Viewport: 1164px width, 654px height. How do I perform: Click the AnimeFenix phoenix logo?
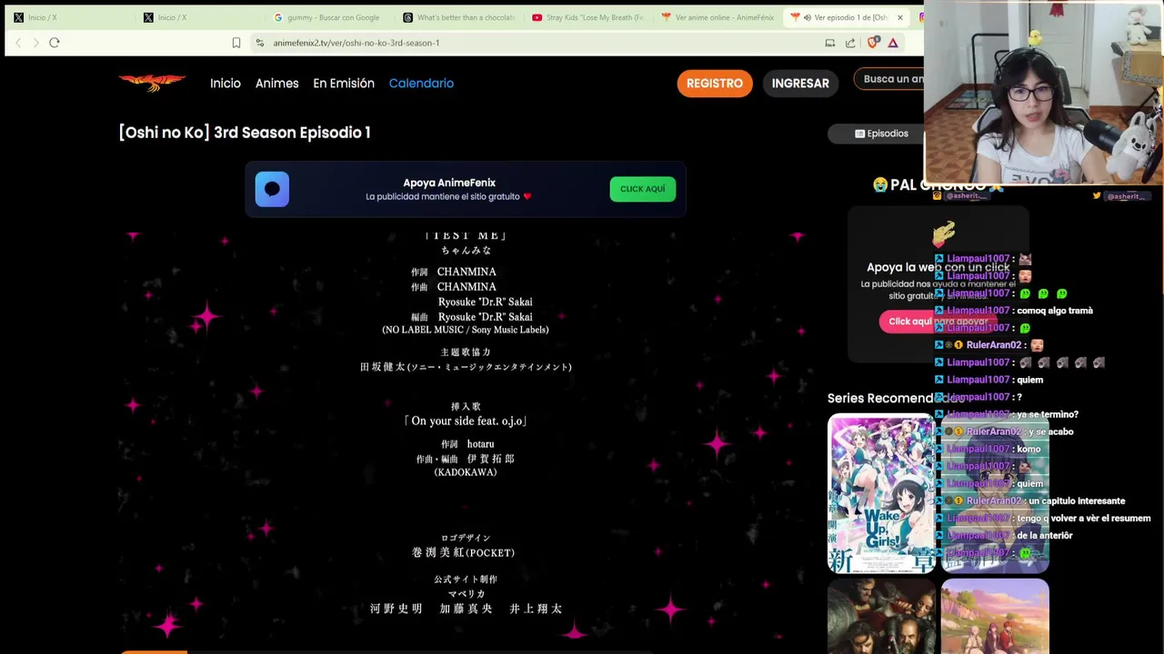152,83
